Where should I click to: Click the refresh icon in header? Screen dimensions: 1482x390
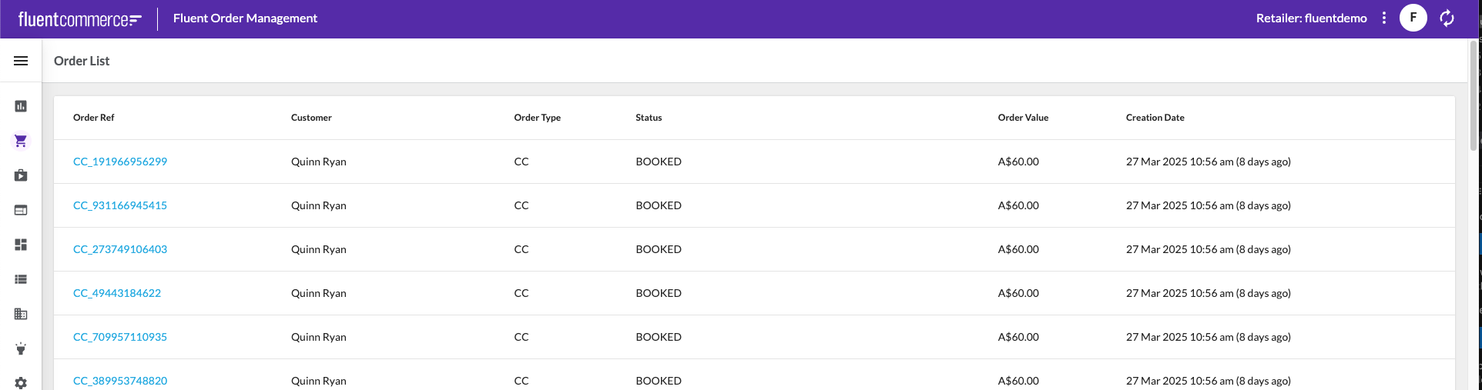(x=1447, y=18)
